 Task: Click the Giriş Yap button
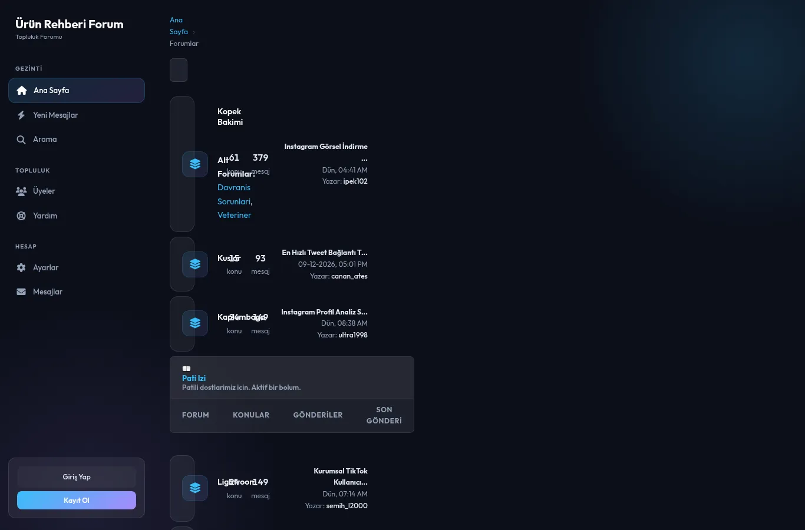(x=77, y=477)
